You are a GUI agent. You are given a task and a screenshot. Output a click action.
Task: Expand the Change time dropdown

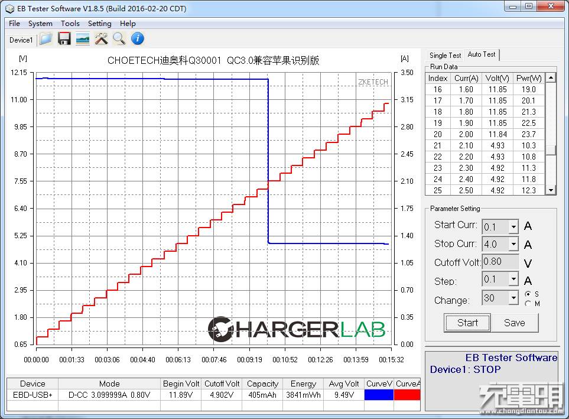(x=513, y=298)
